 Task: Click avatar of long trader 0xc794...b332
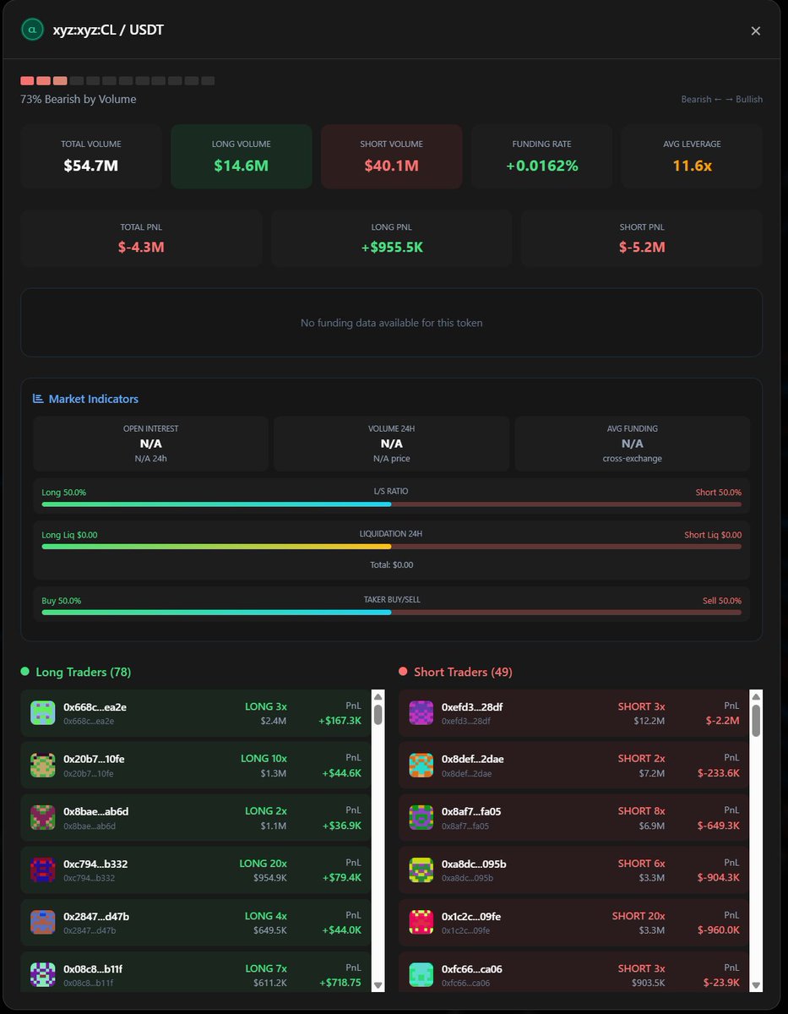(x=42, y=870)
